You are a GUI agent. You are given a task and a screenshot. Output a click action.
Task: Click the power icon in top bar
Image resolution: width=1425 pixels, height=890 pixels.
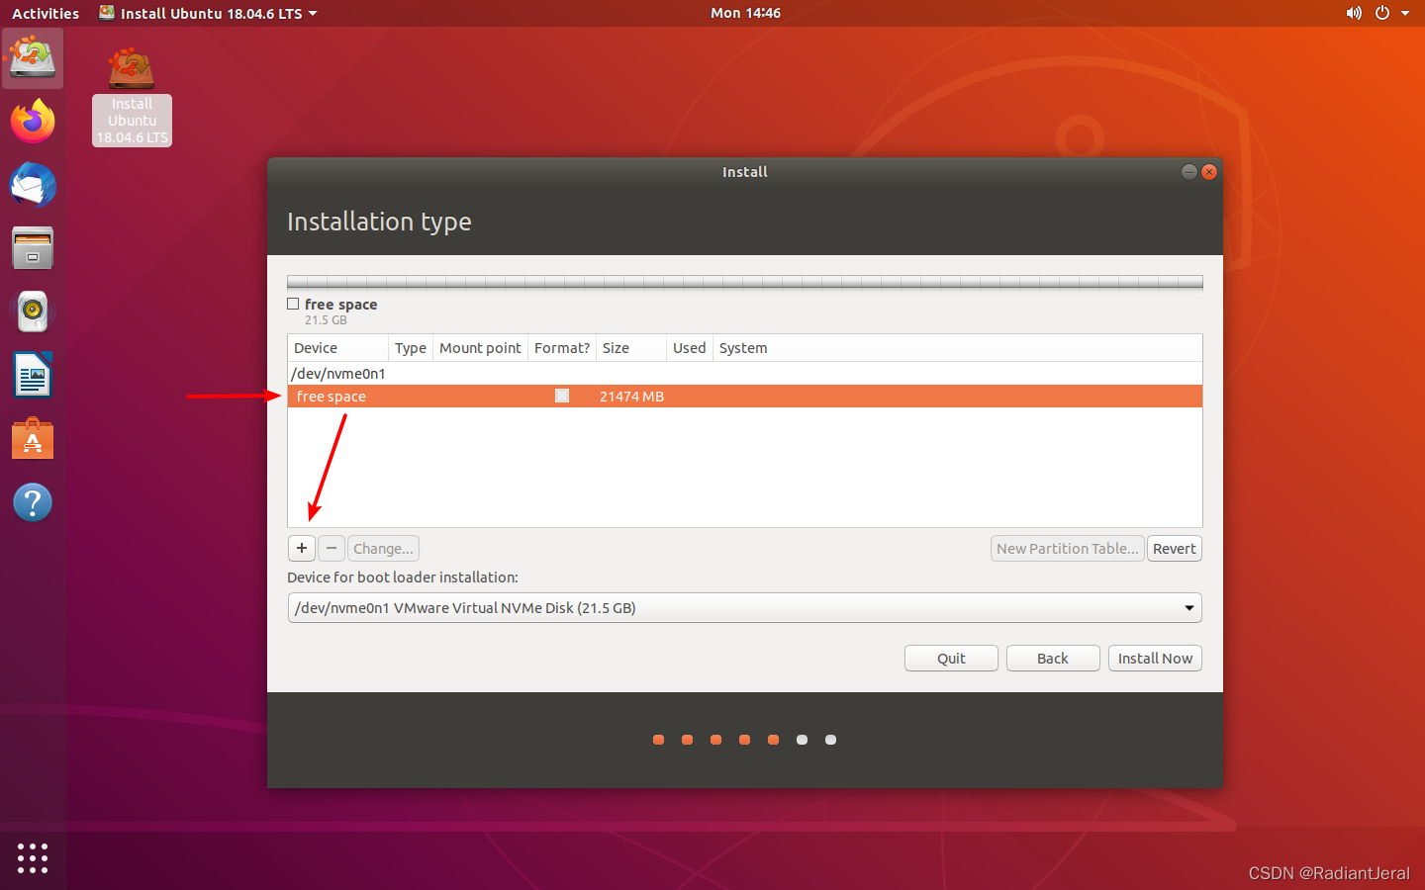tap(1382, 13)
